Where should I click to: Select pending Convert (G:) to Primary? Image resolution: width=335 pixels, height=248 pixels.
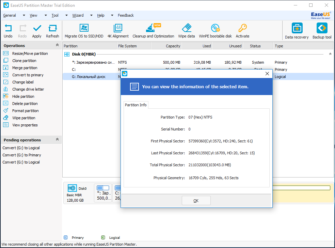click(22, 155)
